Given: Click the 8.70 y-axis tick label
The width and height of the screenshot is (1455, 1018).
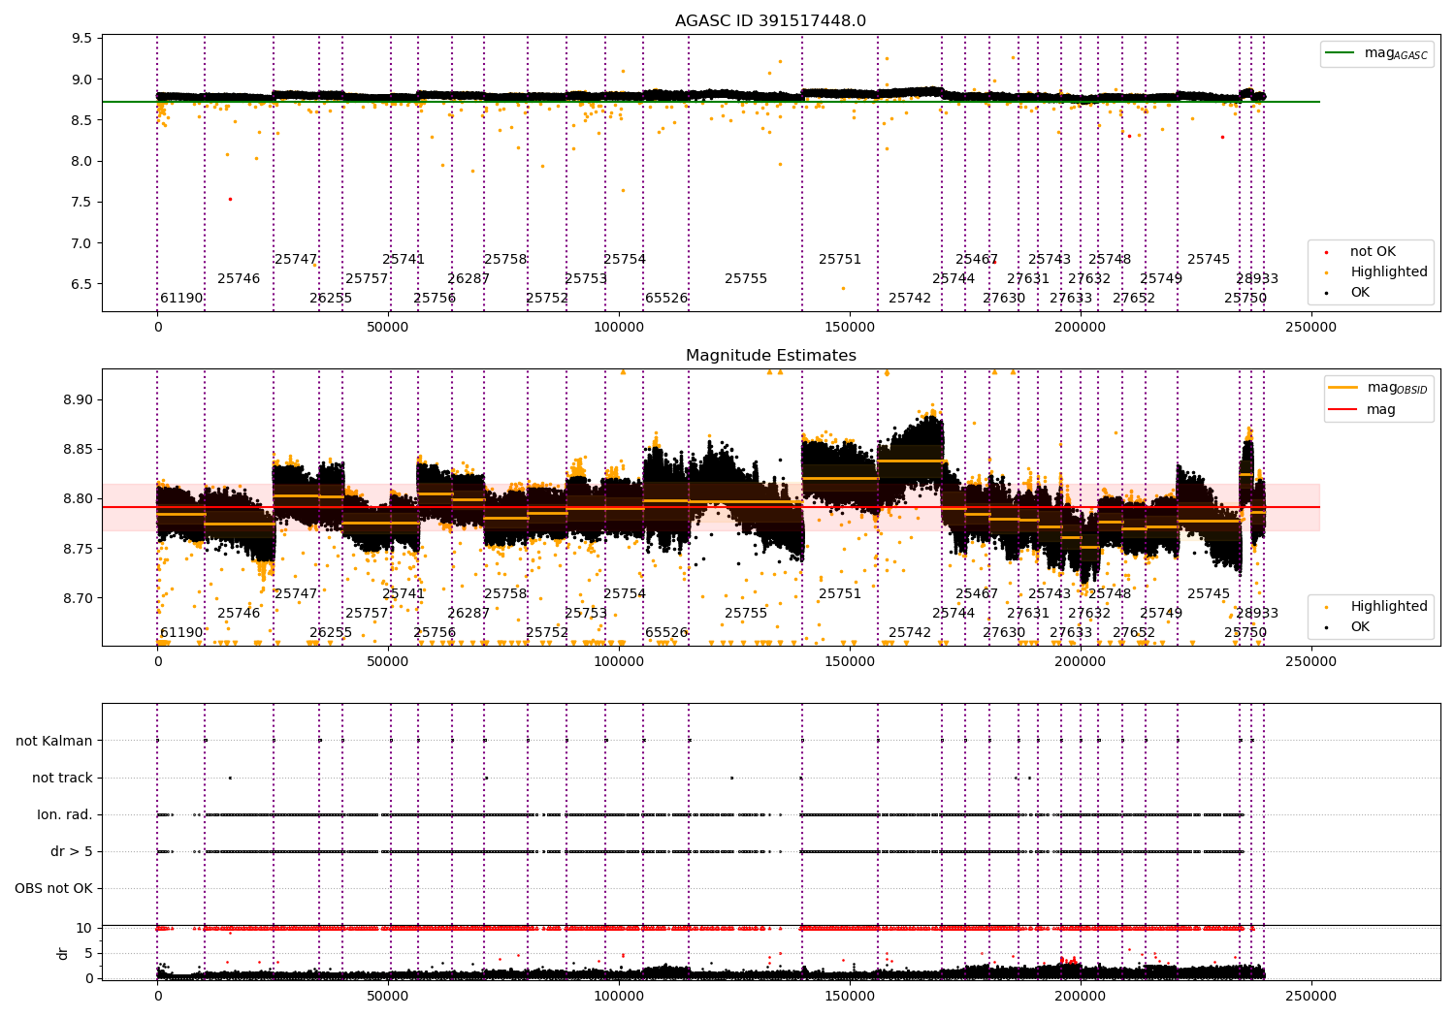Looking at the screenshot, I should 78,599.
